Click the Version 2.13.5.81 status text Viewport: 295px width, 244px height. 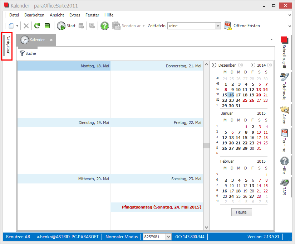pyautogui.click(x=263, y=236)
